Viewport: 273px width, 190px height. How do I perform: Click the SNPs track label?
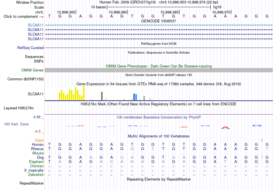coord(39,61)
